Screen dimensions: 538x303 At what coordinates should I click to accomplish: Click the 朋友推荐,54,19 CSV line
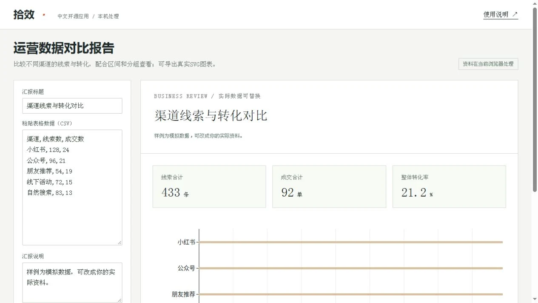[x=50, y=172]
